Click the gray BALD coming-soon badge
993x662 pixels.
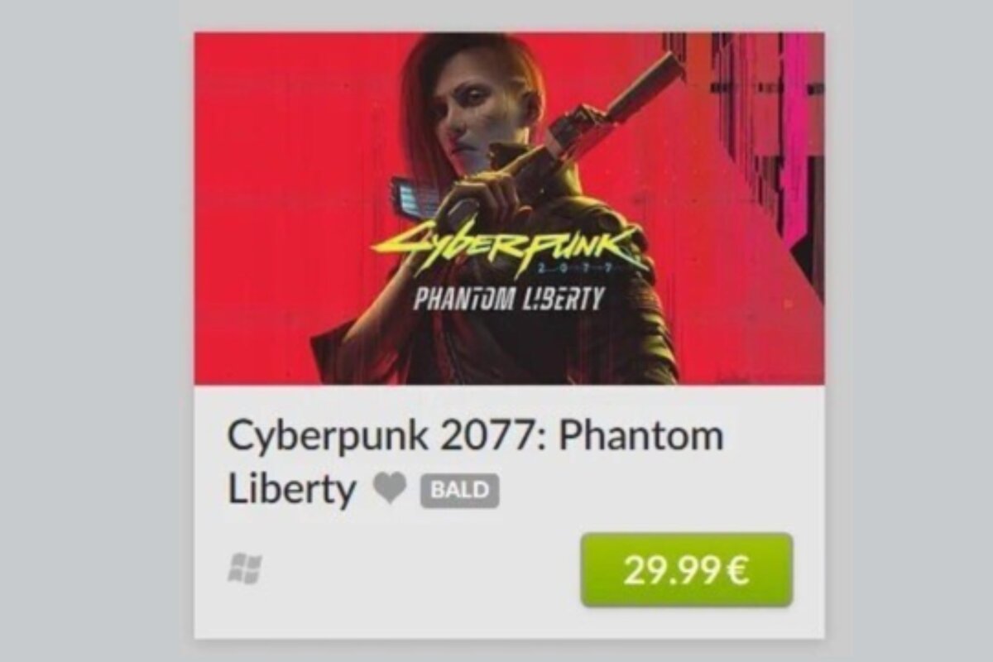click(x=459, y=492)
